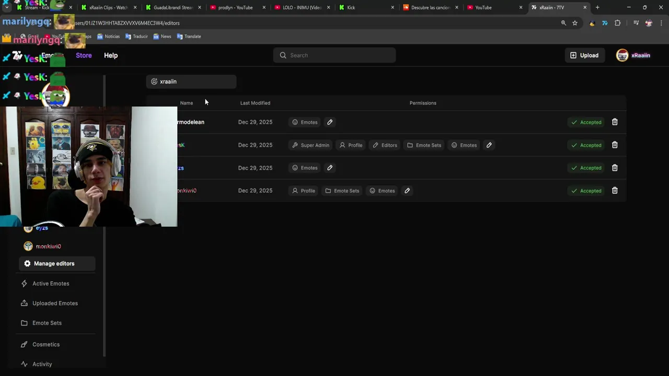Click monkiwi0 in sidebar editors list
The width and height of the screenshot is (669, 376).
click(x=48, y=246)
